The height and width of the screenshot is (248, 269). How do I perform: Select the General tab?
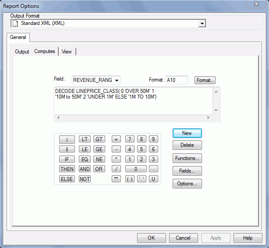(x=18, y=37)
